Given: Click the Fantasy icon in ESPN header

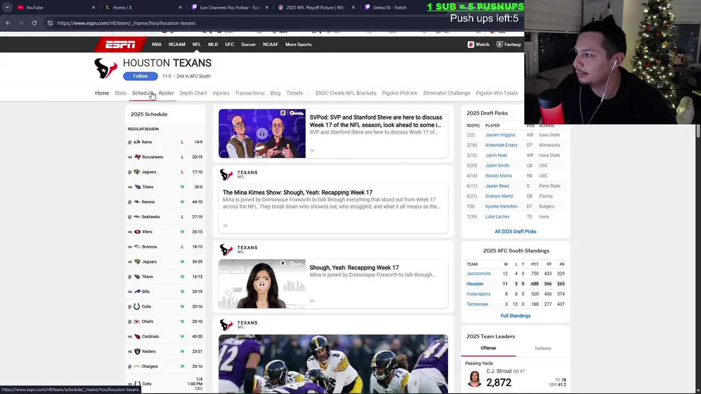Looking at the screenshot, I should 499,44.
